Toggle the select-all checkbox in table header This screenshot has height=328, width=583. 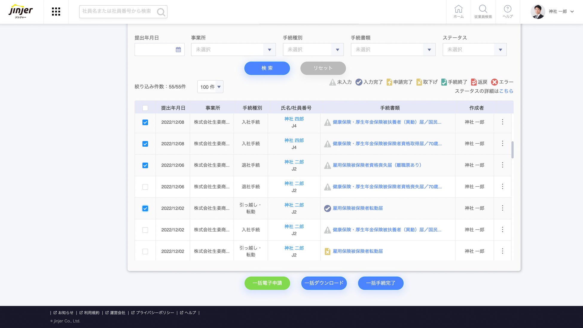pyautogui.click(x=145, y=108)
